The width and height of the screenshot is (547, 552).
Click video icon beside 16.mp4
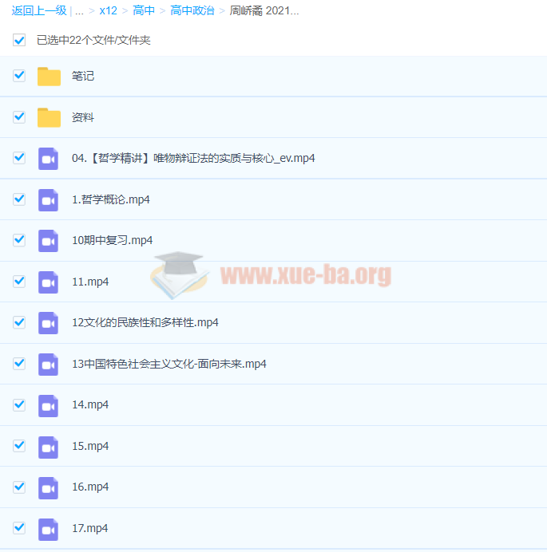[x=49, y=487]
